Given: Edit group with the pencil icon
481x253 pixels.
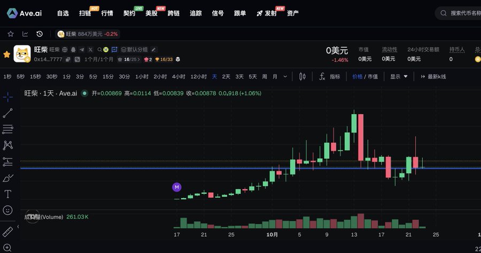Looking at the screenshot, I should click(154, 49).
